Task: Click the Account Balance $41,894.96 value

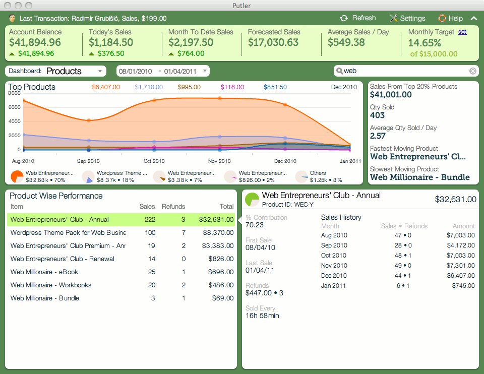Action: point(35,42)
